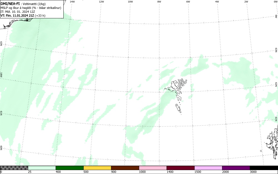Select the light green 25–400 legend swatch

pos(42,168)
